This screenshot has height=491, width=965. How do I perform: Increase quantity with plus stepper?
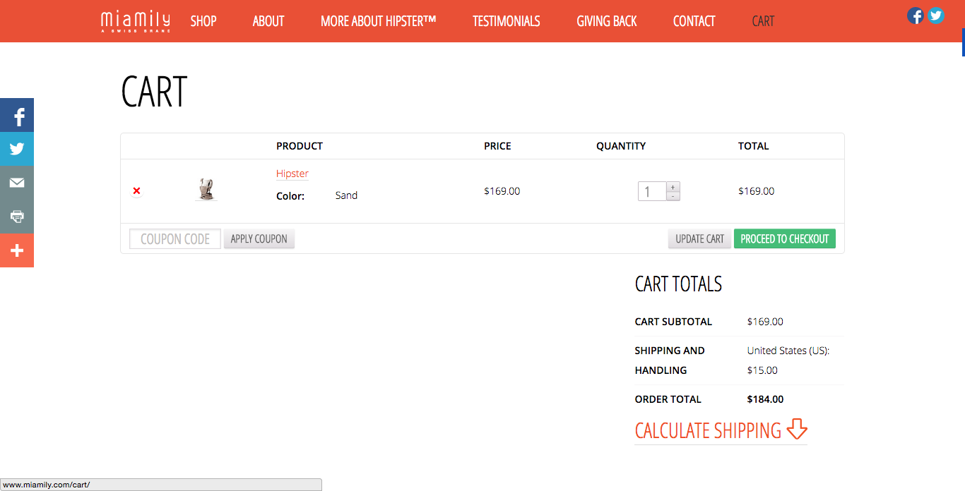tap(673, 187)
